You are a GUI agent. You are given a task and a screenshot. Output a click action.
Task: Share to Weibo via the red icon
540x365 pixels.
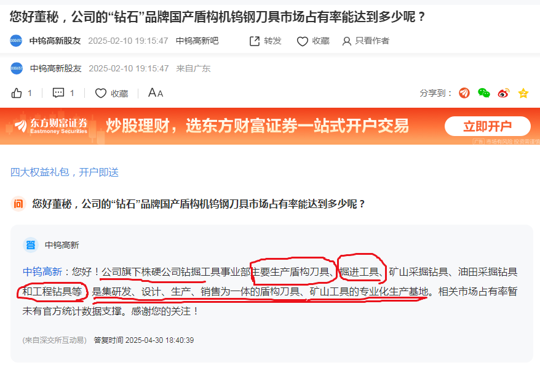click(x=504, y=93)
